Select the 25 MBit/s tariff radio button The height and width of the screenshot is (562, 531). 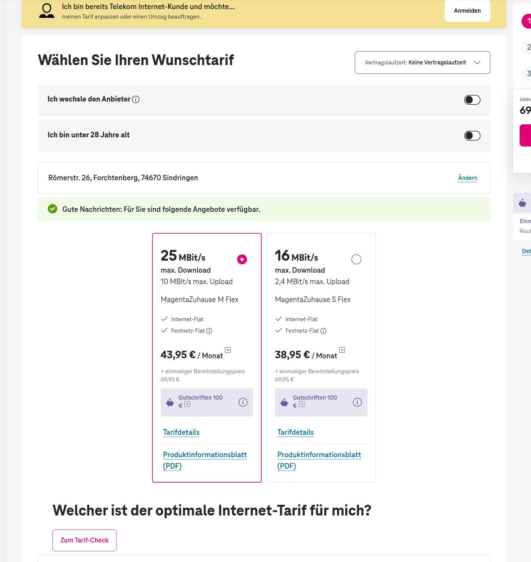coord(242,259)
